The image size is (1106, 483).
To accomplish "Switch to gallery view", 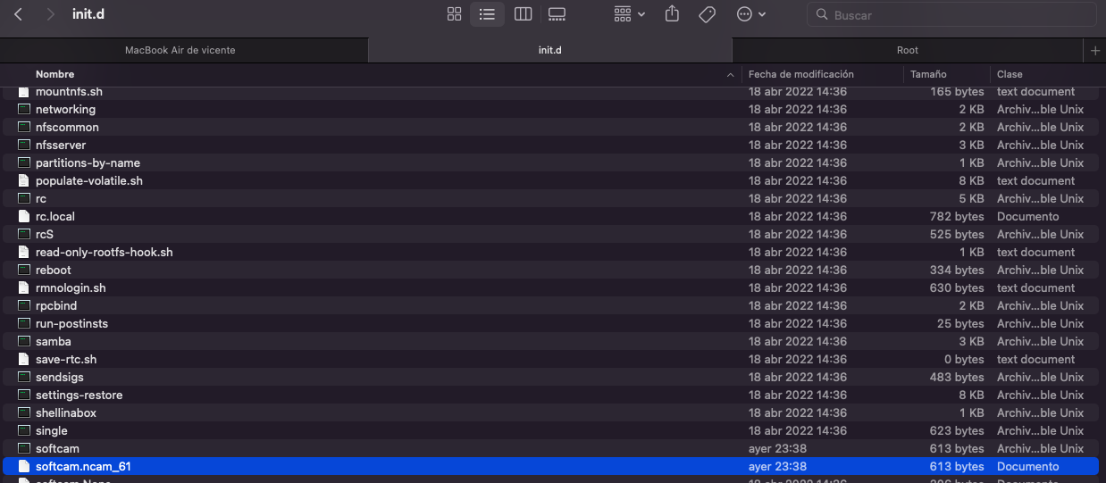I will point(557,14).
